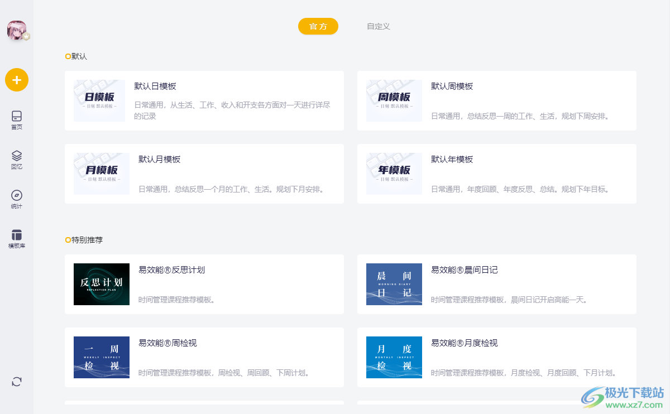This screenshot has height=414, width=670.
Task: Open the 默认月模板 title
Action: (160, 159)
